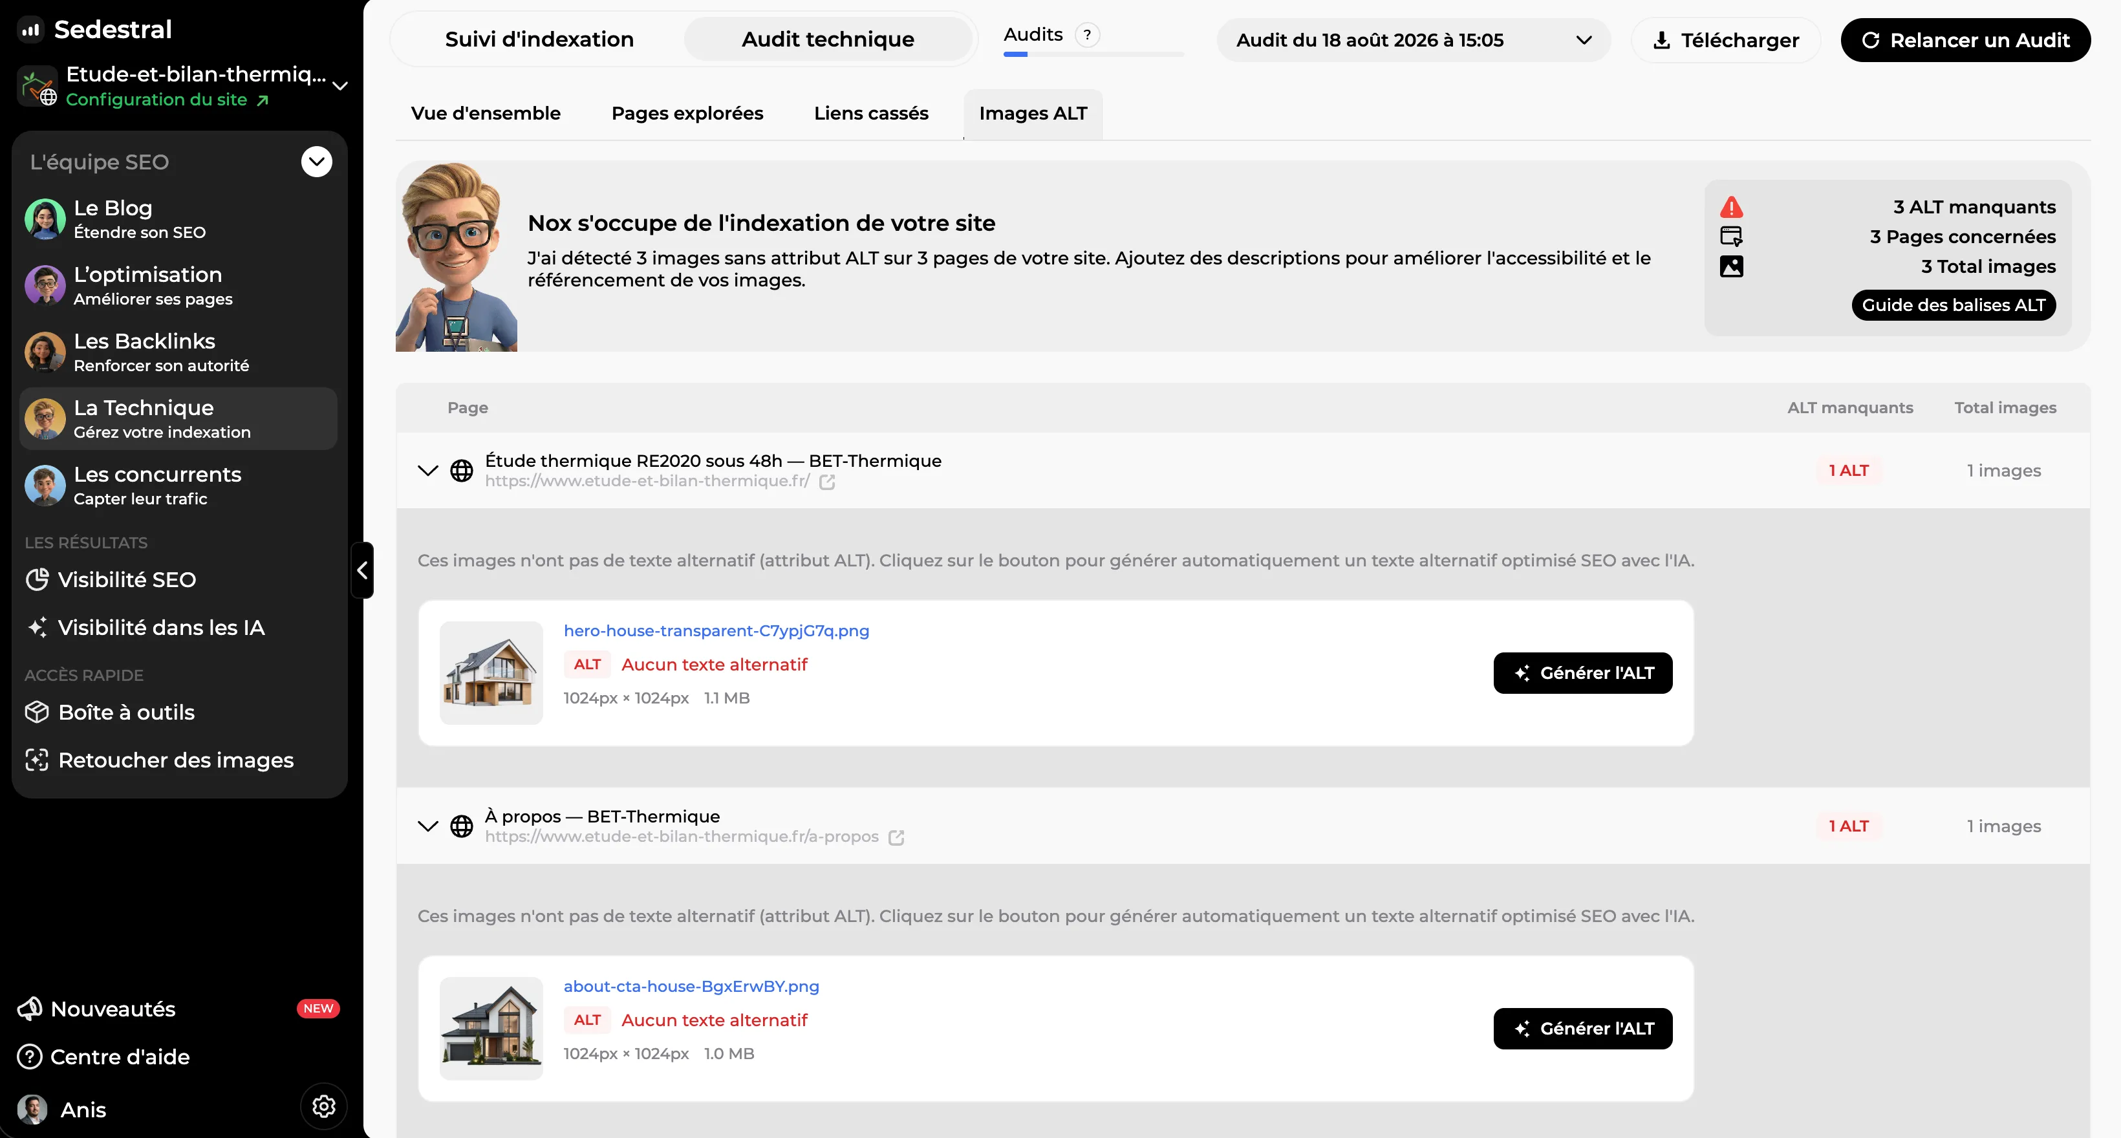Click the Télécharger button

[1726, 40]
